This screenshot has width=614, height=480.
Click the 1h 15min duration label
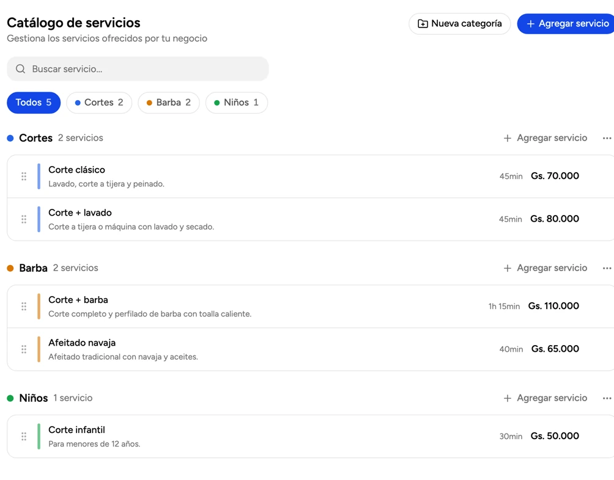pyautogui.click(x=504, y=307)
